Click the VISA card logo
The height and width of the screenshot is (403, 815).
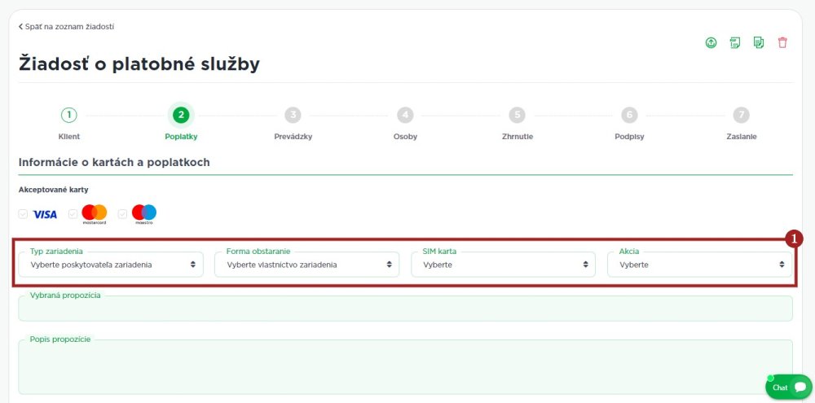(x=45, y=214)
